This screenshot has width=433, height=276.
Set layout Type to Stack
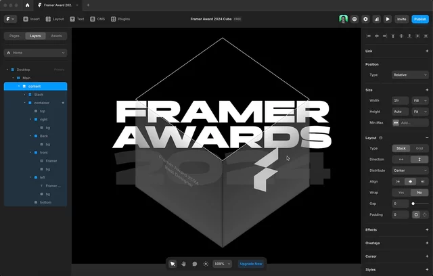(x=401, y=148)
